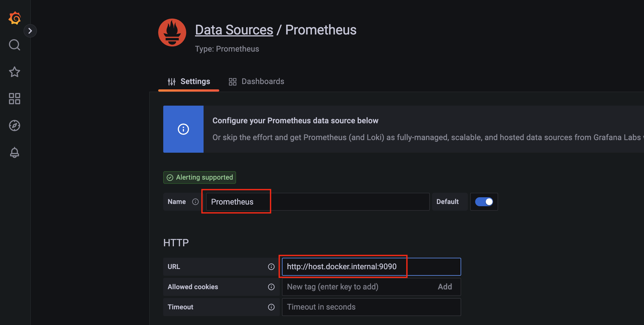This screenshot has height=325, width=644.
Task: Click Add next to Allowed cookies
Action: [x=445, y=287]
